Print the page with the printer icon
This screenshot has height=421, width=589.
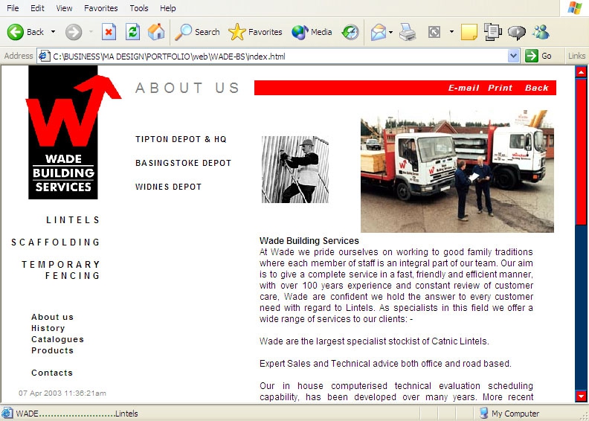point(408,32)
